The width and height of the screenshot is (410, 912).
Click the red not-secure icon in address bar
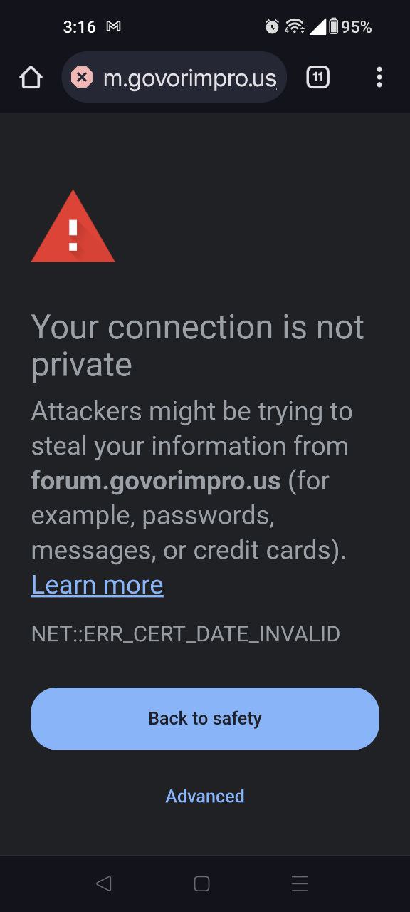[x=82, y=77]
